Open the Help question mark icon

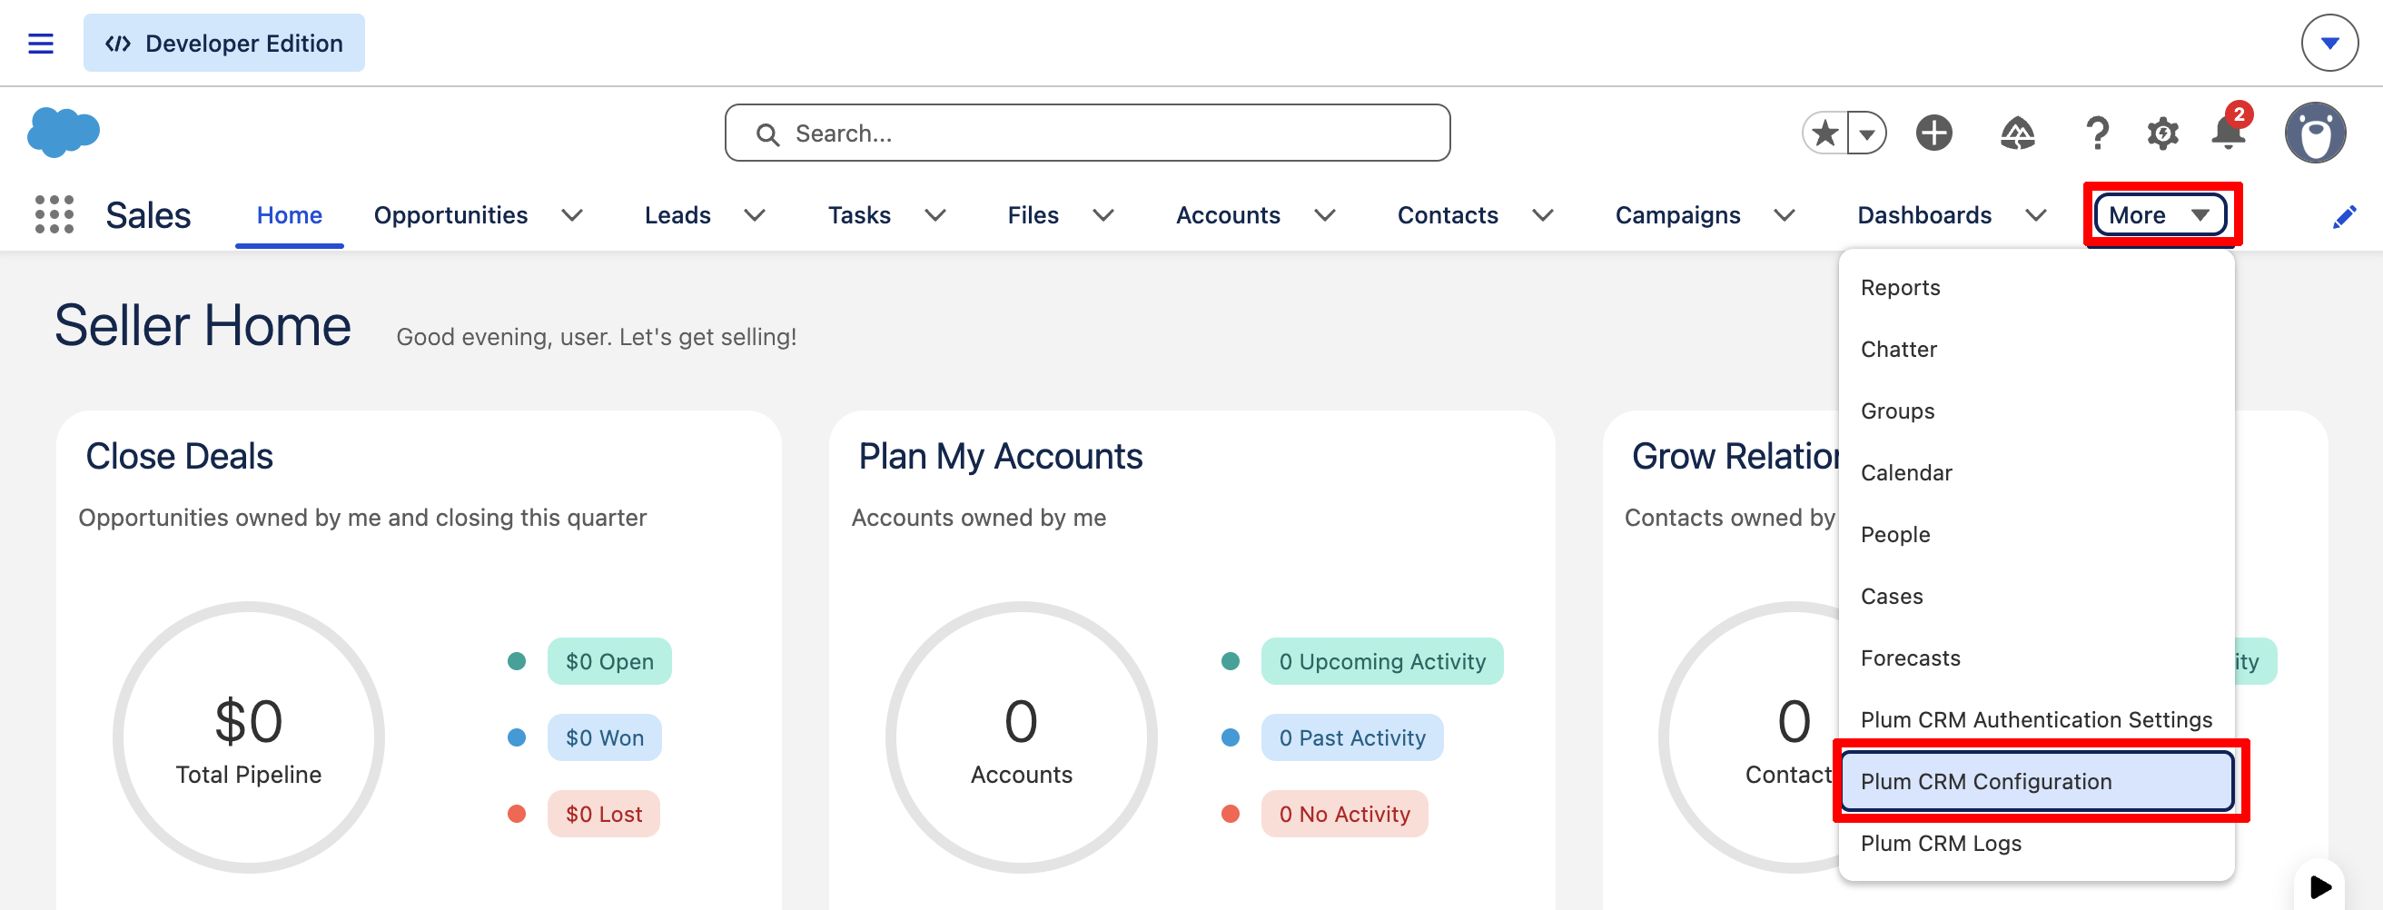point(2097,134)
